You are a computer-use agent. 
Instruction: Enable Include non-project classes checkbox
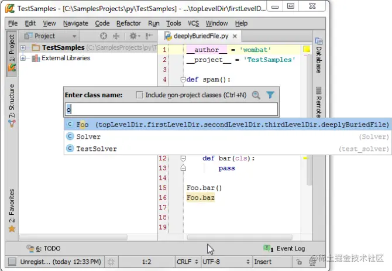(139, 95)
